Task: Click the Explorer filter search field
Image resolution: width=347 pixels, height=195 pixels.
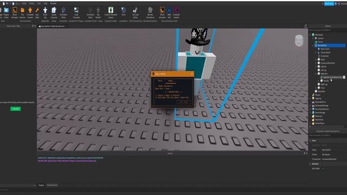Action: [327, 30]
